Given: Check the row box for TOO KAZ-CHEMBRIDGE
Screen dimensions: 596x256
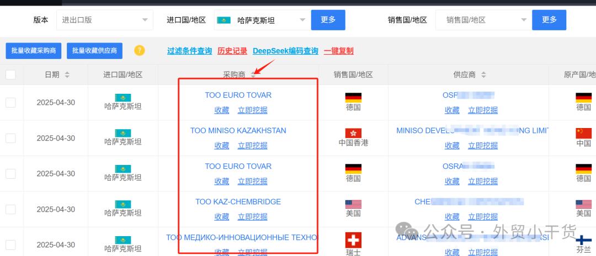Looking at the screenshot, I should [10, 209].
